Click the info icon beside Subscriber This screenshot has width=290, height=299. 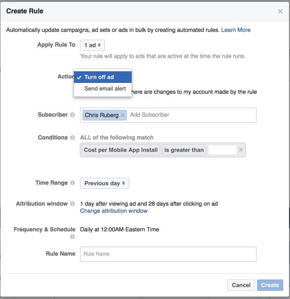pyautogui.click(x=72, y=115)
